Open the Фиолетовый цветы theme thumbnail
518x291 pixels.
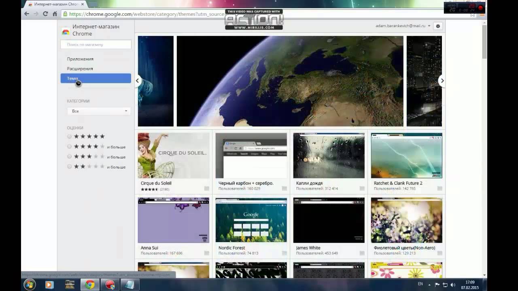click(407, 220)
